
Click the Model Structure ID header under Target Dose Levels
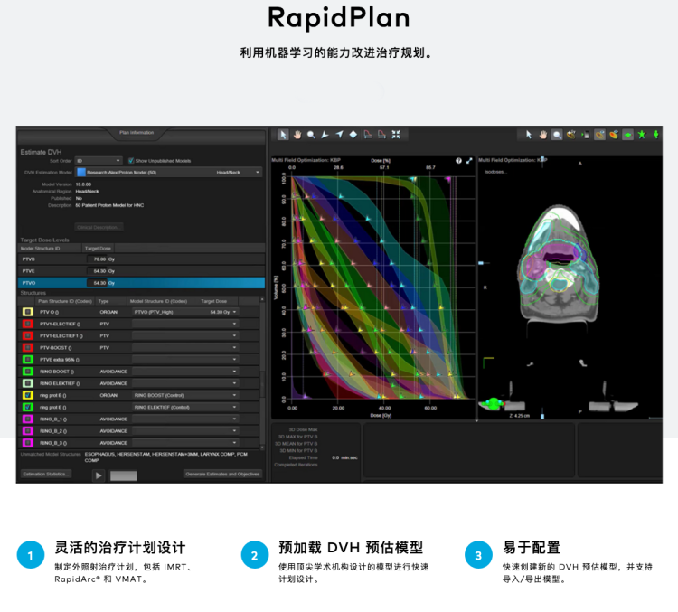(x=50, y=249)
